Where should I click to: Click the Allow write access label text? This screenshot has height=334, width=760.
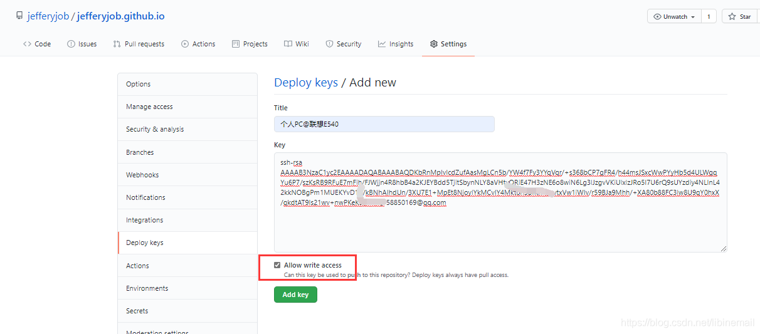point(313,265)
